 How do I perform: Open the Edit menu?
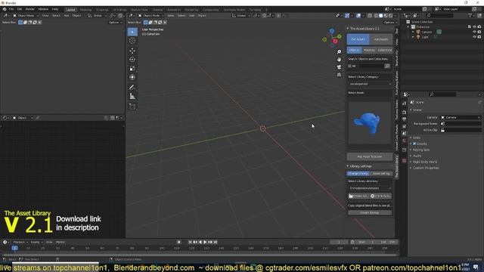(20, 9)
